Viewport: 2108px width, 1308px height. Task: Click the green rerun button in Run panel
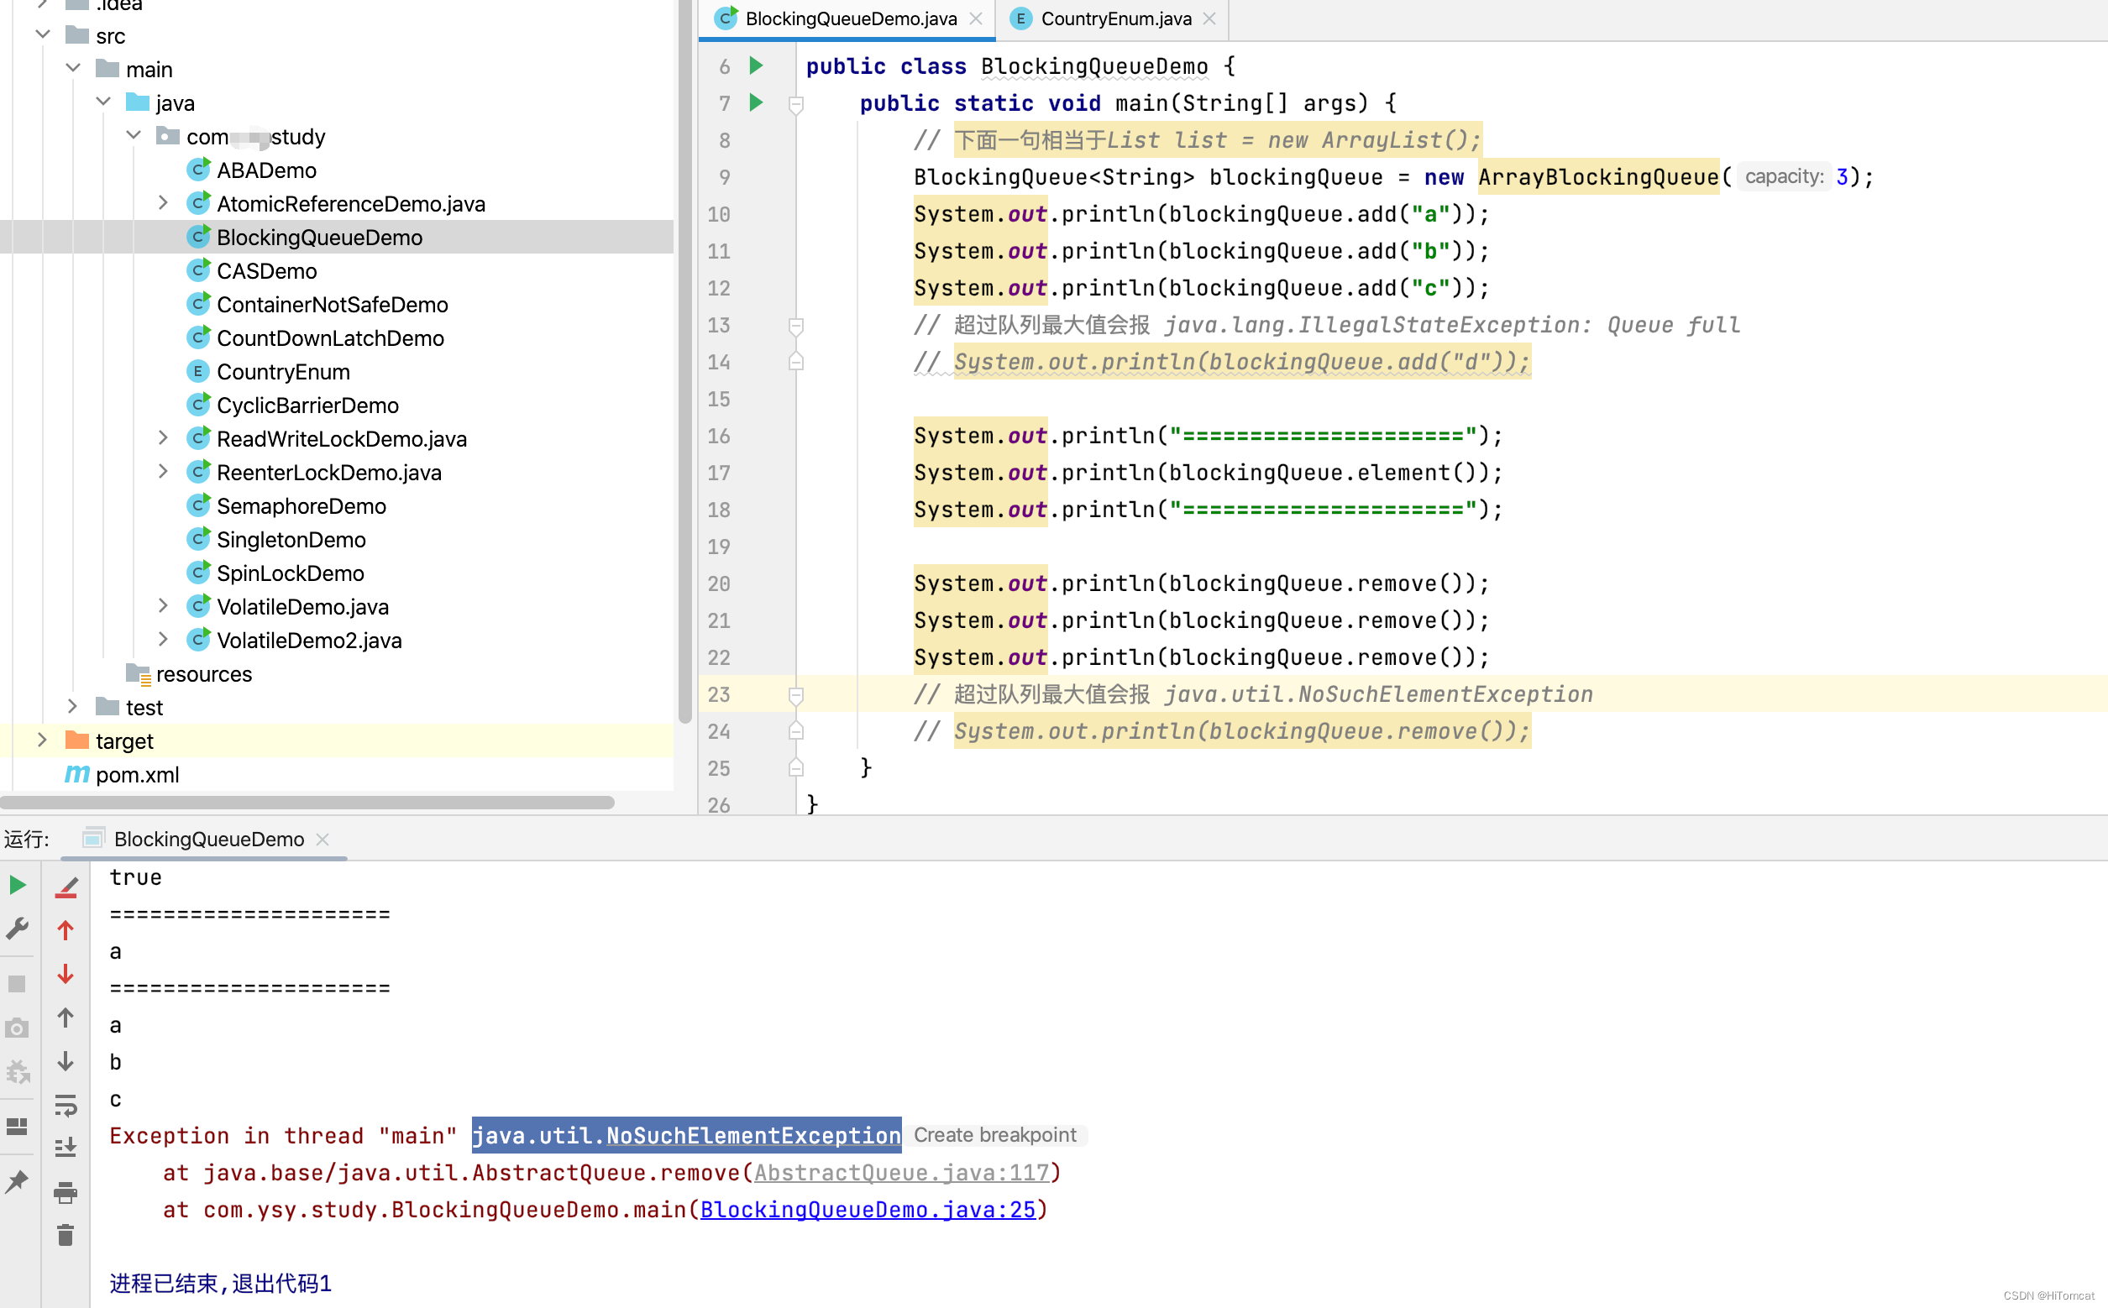pyautogui.click(x=18, y=885)
